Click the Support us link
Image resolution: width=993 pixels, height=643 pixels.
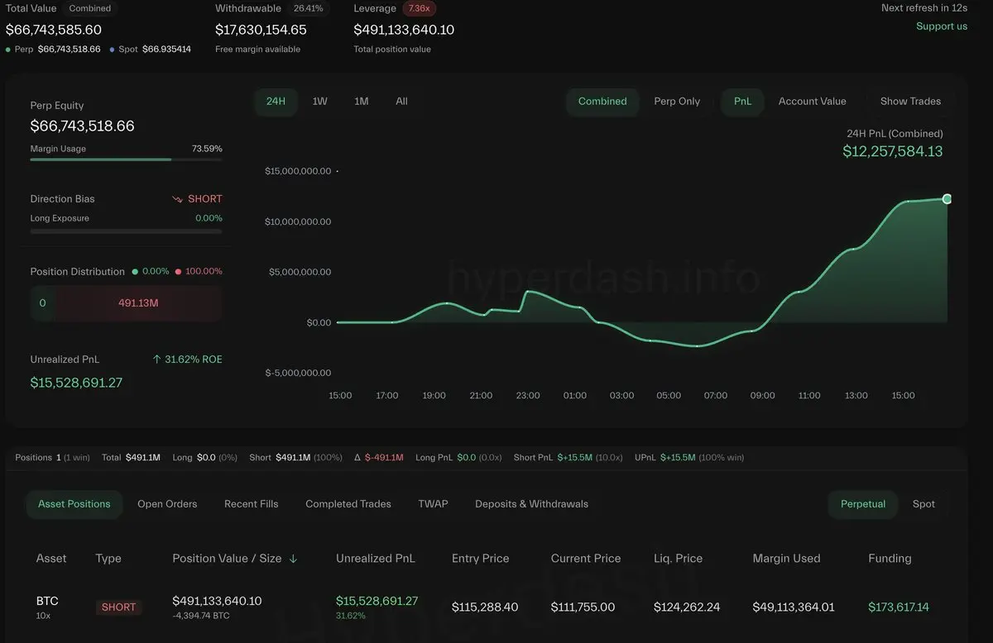point(941,26)
